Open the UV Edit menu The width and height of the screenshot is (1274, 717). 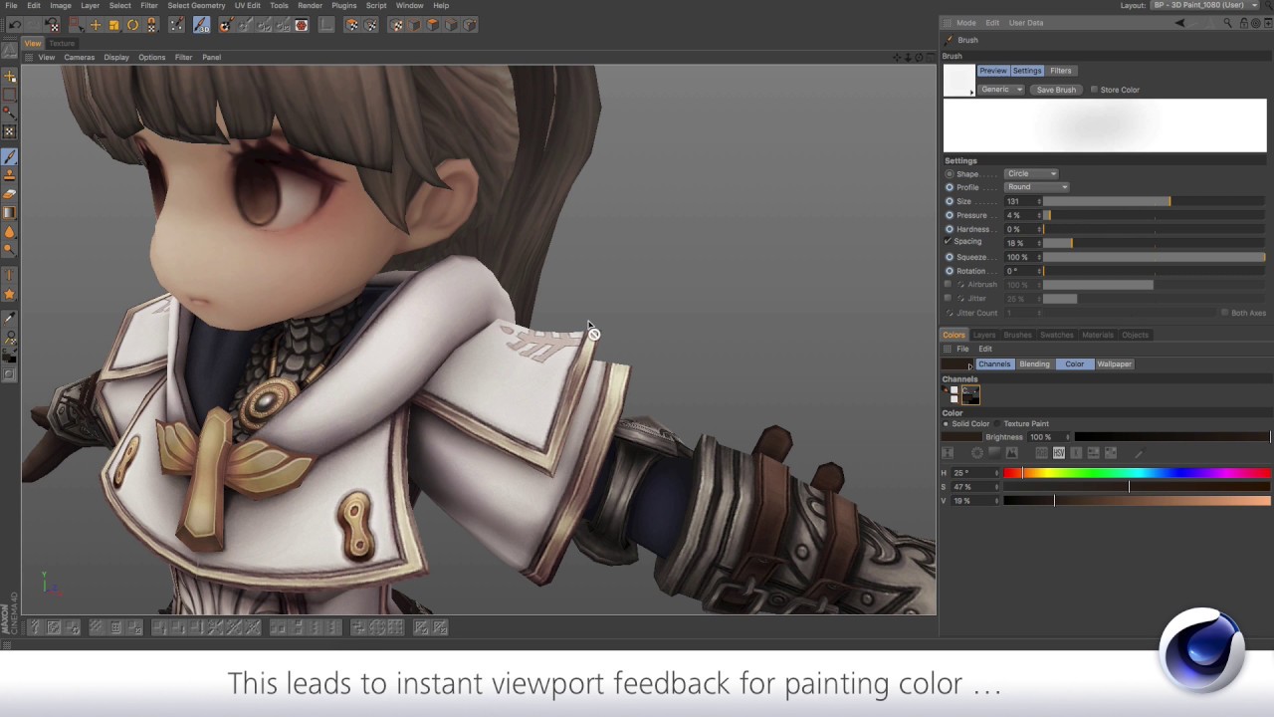point(247,5)
